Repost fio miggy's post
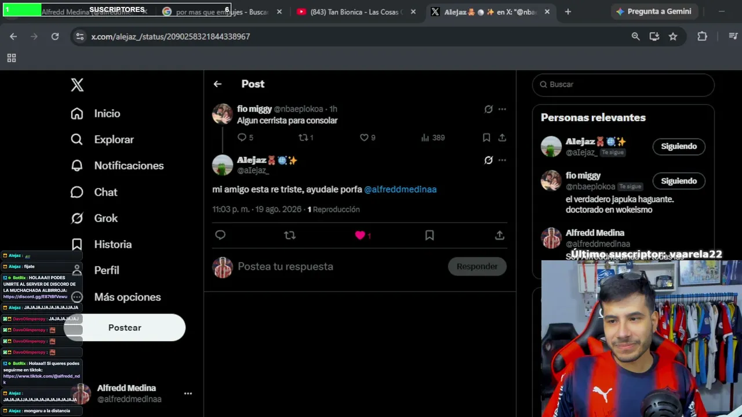 tap(303, 137)
